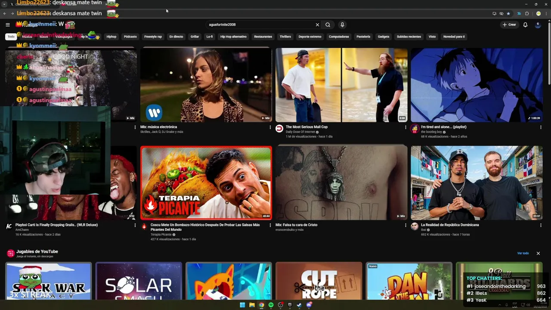Open options for I'm tired and alone playlist
The image size is (551, 310).
pyautogui.click(x=541, y=127)
